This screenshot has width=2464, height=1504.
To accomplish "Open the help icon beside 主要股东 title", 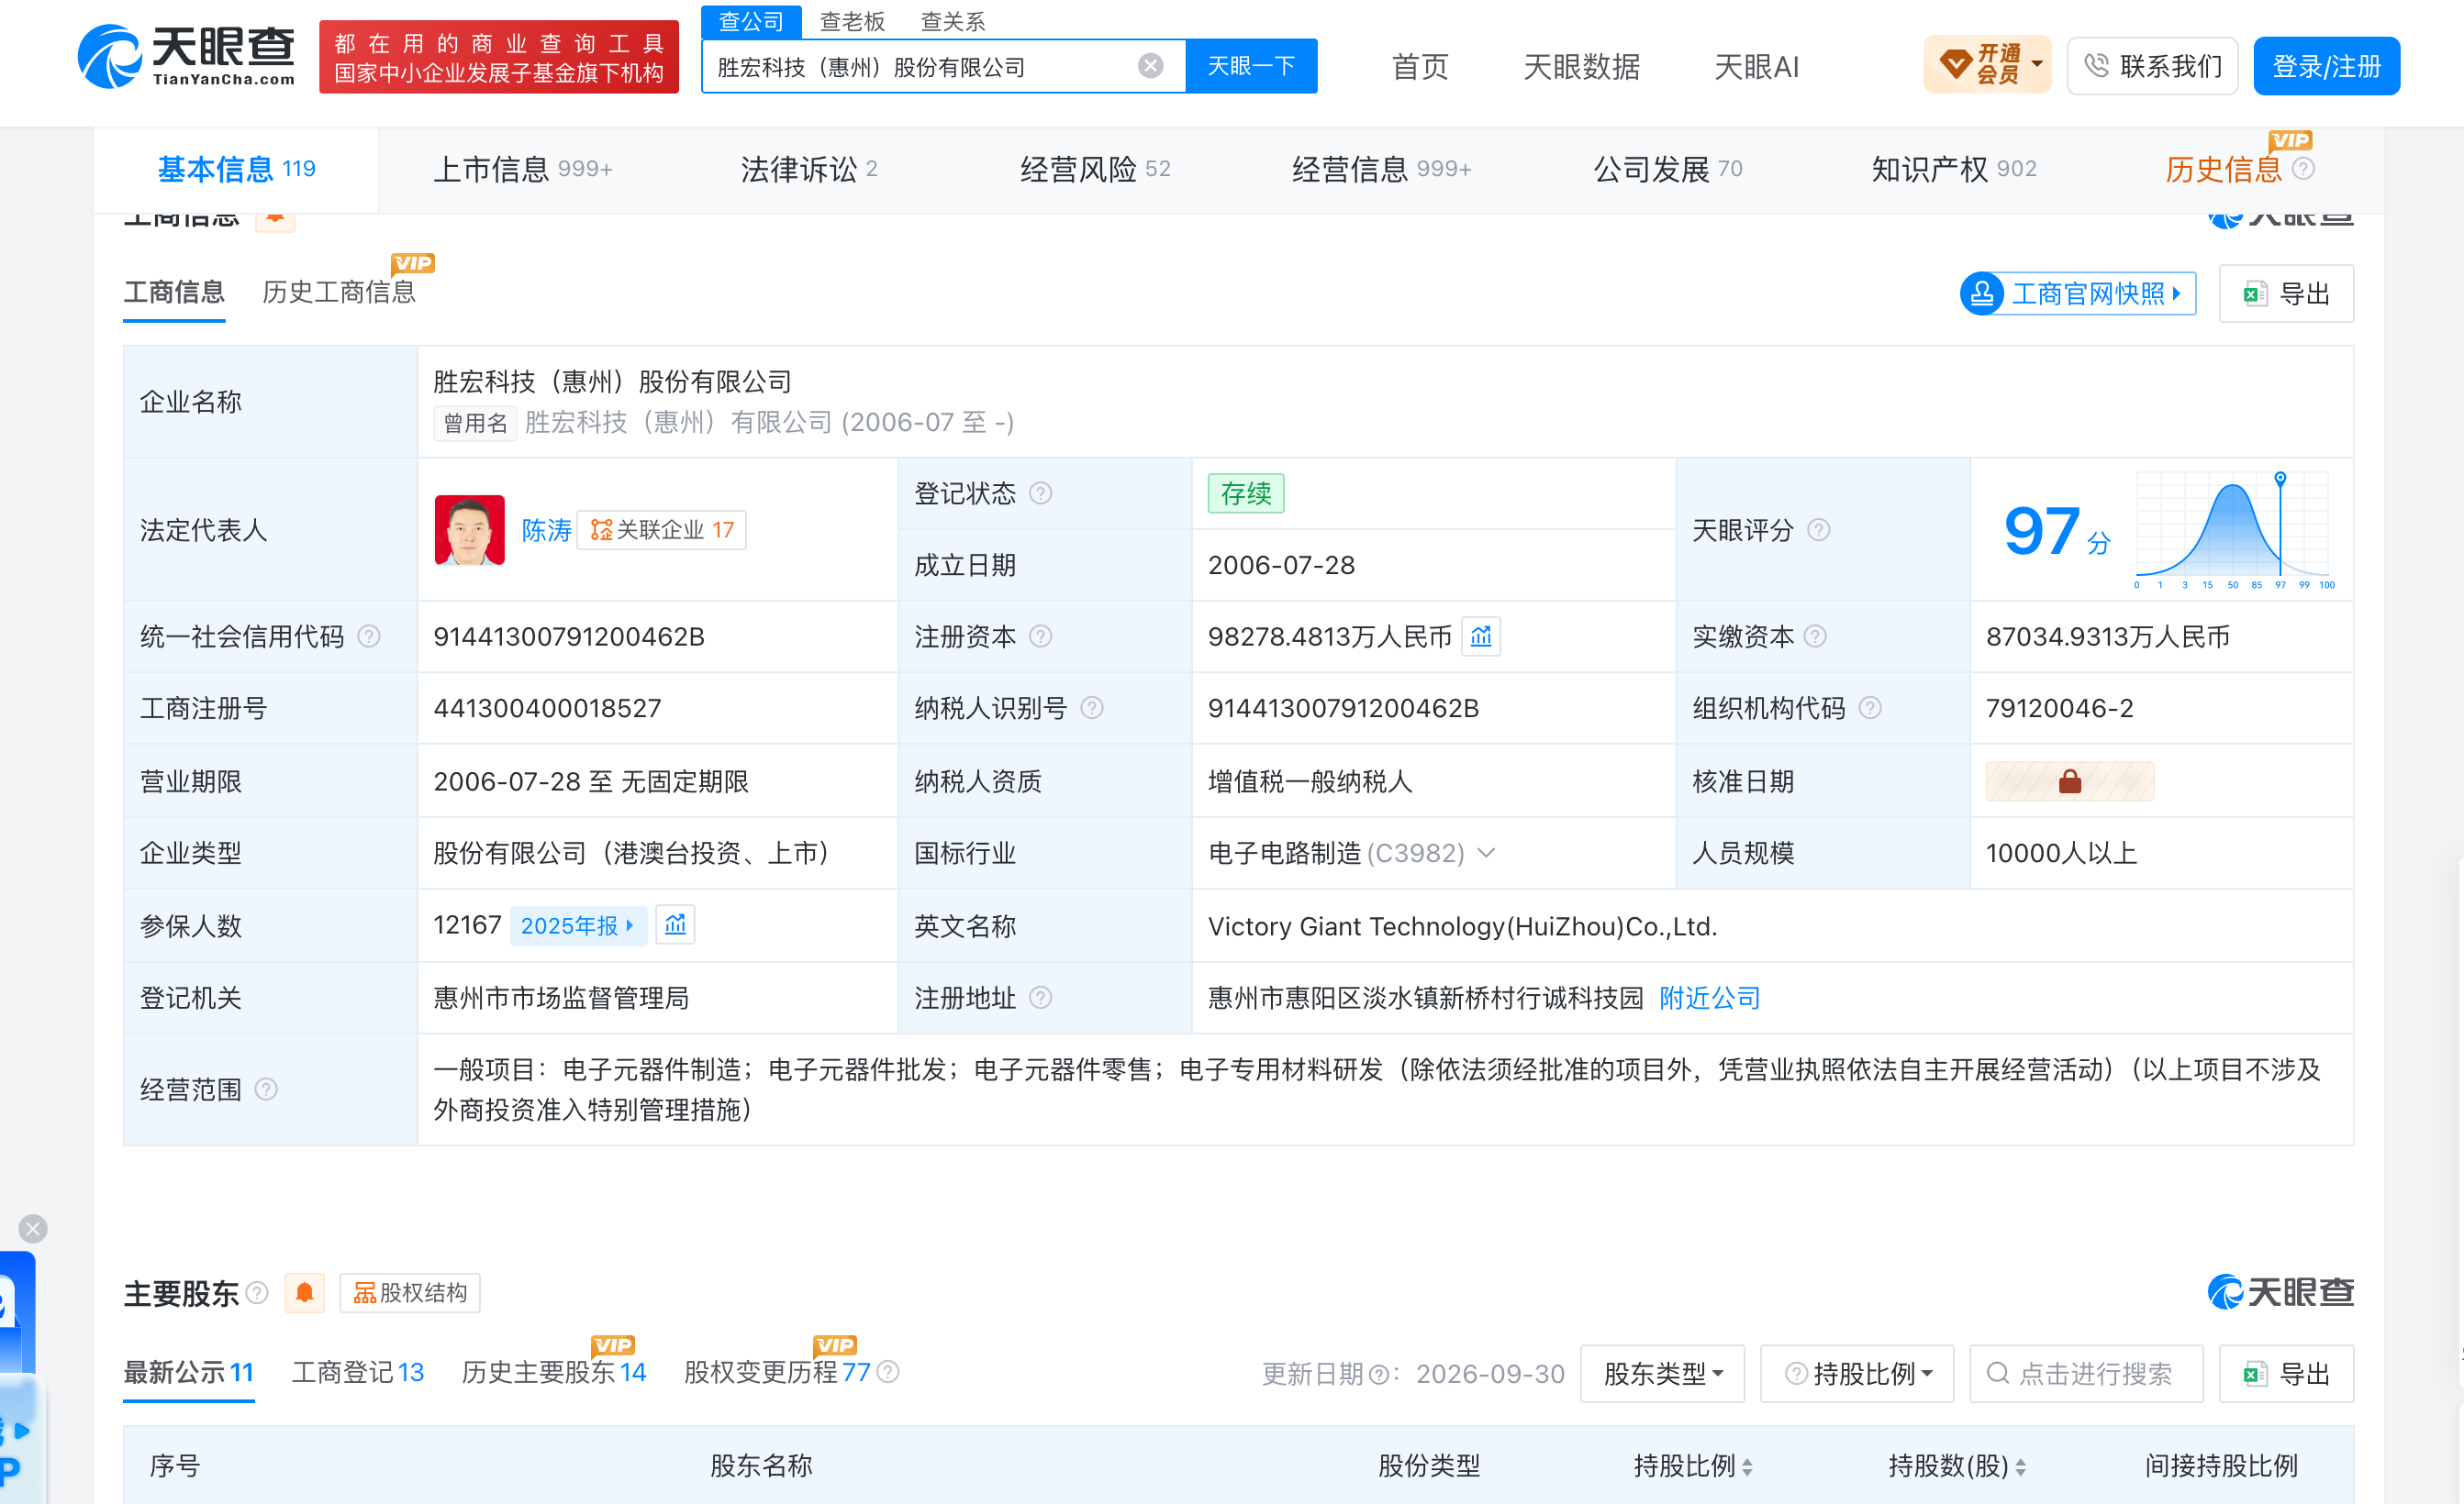I will [x=257, y=1292].
